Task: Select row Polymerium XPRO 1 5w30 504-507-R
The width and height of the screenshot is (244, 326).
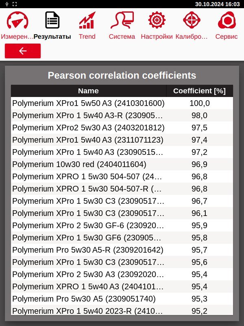Action: click(x=122, y=189)
